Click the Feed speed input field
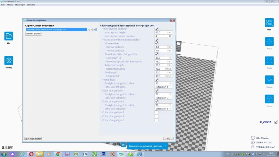This screenshot has height=157, width=279. (163, 76)
